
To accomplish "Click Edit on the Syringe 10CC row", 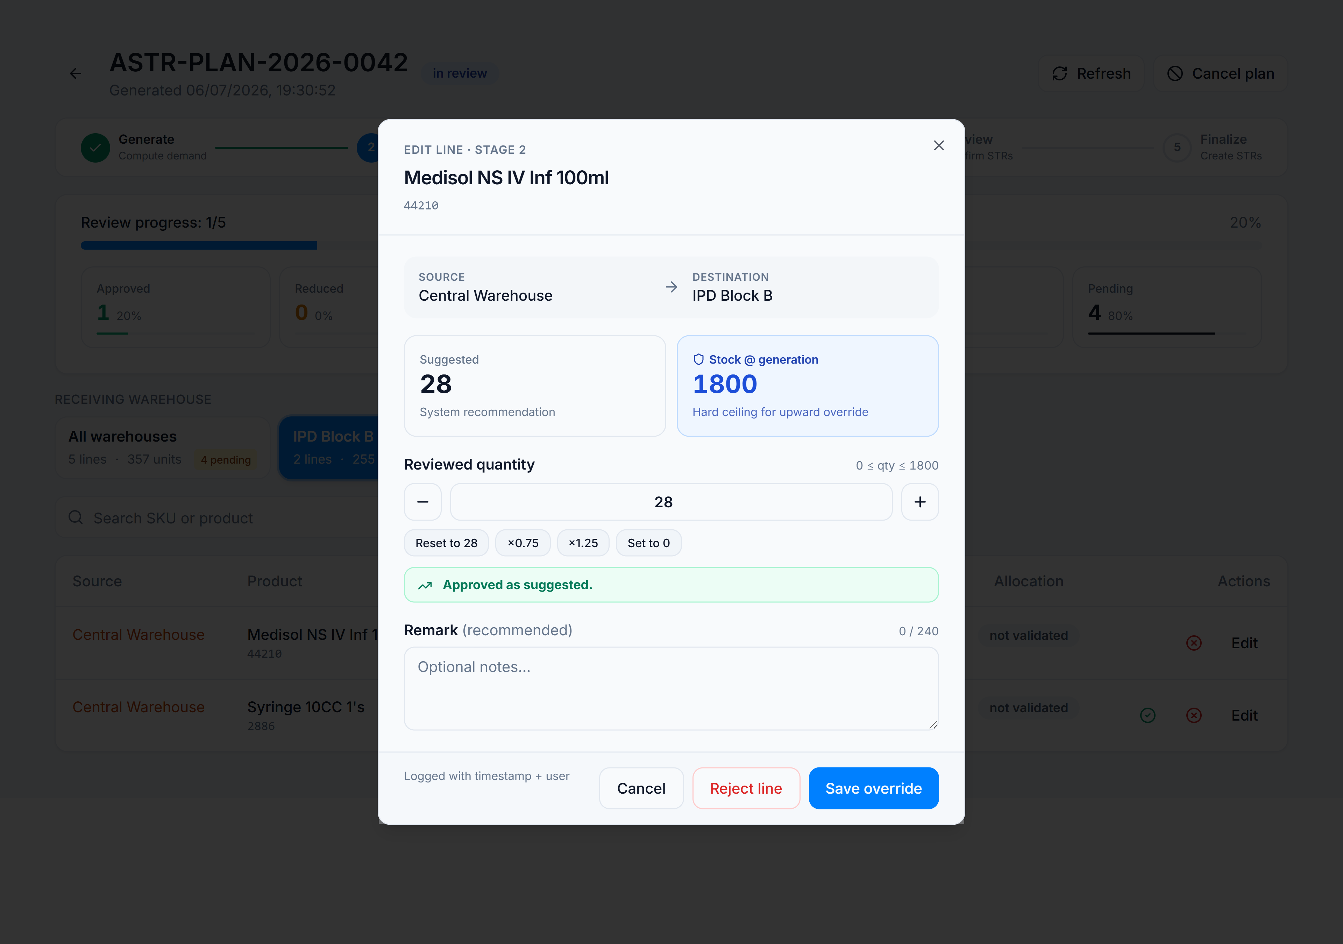I will (x=1244, y=715).
